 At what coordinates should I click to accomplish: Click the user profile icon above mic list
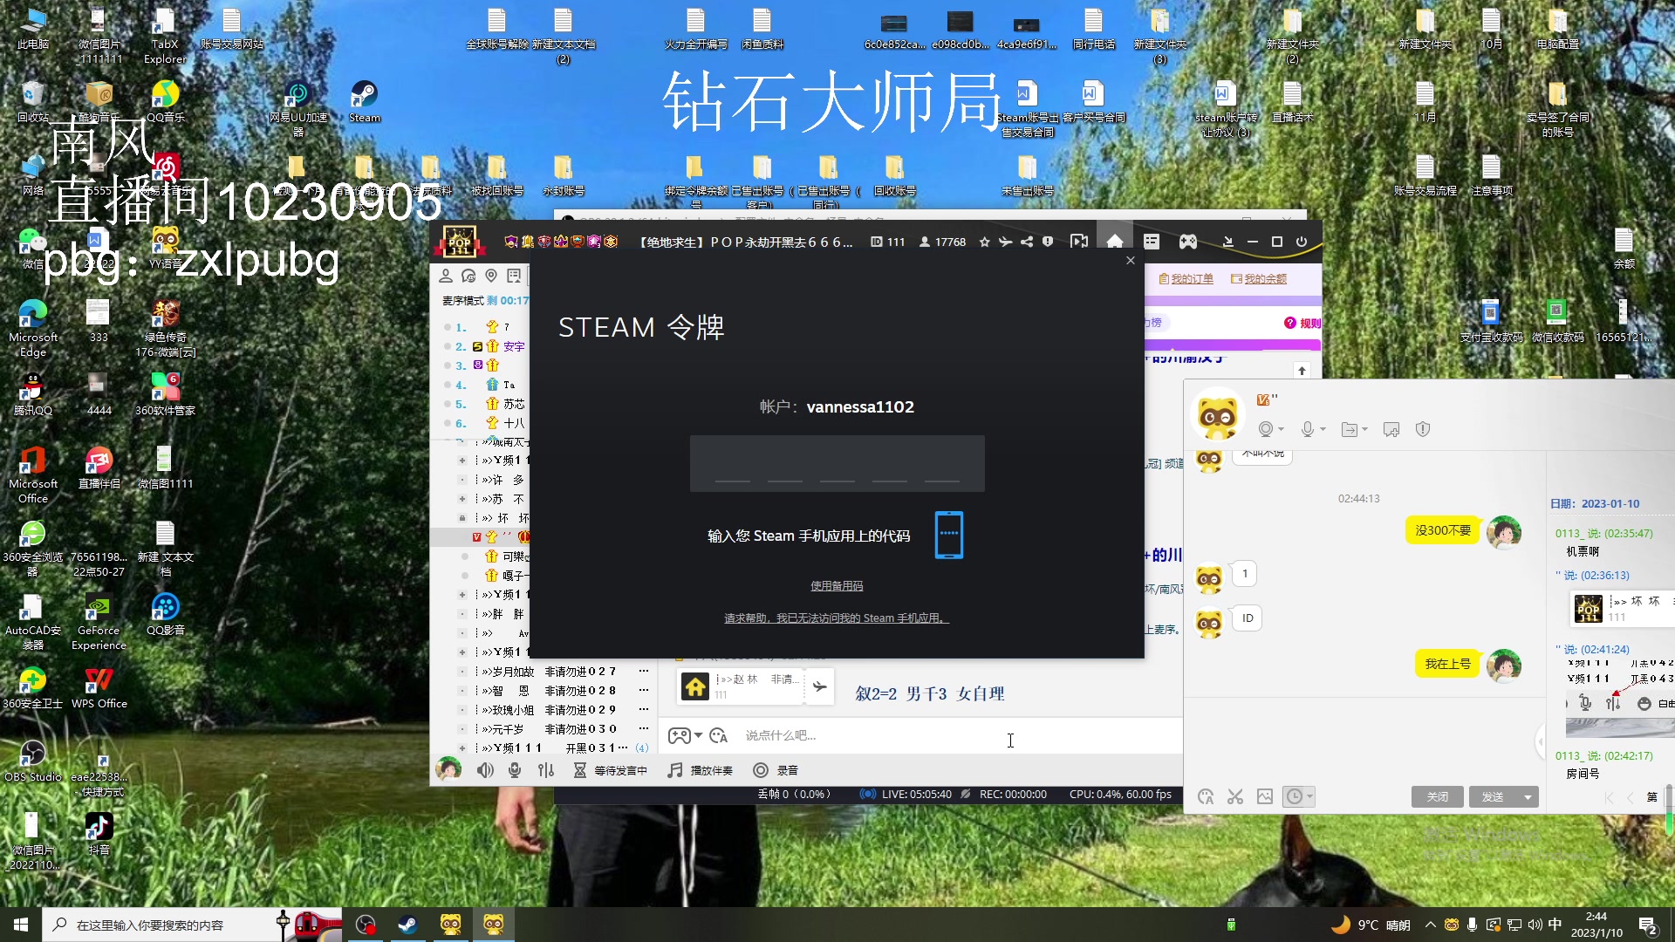pos(446,276)
